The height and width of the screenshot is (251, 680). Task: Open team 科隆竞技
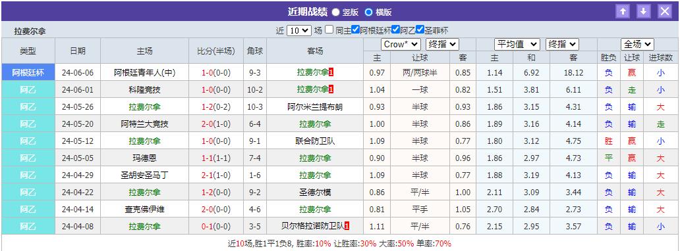click(144, 90)
